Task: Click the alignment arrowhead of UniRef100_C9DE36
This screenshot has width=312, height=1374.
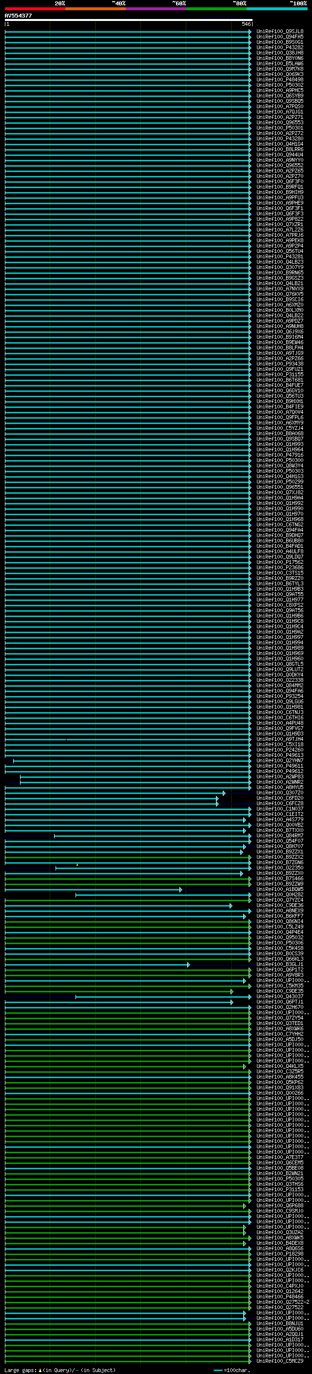Action: (231, 906)
